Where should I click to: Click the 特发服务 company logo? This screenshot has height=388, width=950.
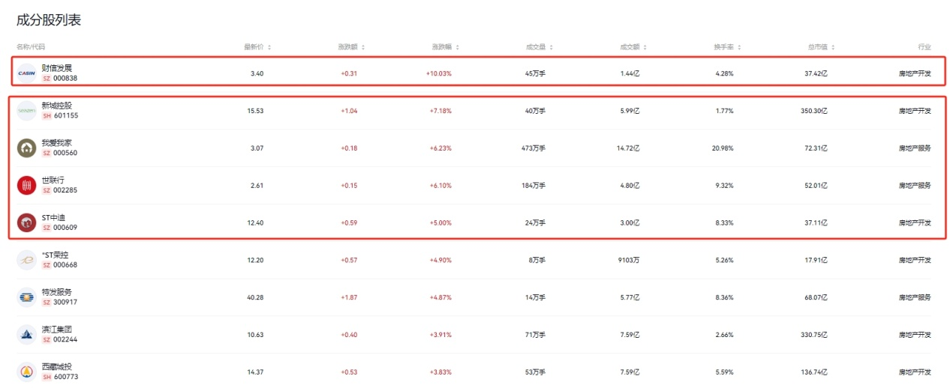[x=26, y=297]
